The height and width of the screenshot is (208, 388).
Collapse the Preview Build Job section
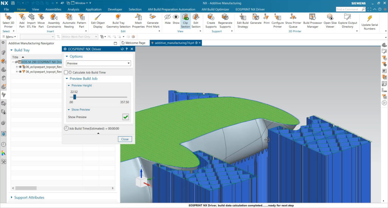67,79
